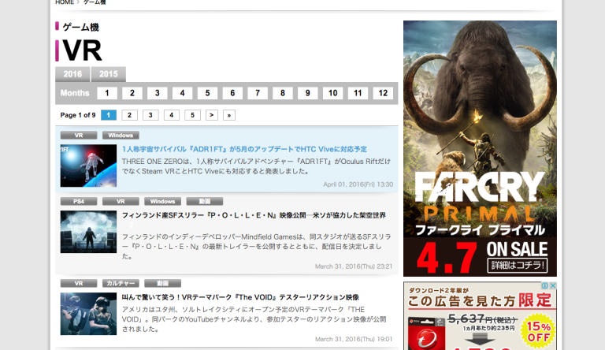Click VR tag on P·O·L·L·E·N article
This screenshot has width=605, height=350.
121,201
